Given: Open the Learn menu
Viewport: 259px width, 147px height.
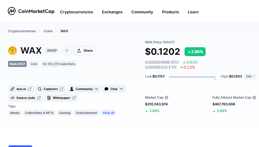Looking at the screenshot, I should (193, 12).
